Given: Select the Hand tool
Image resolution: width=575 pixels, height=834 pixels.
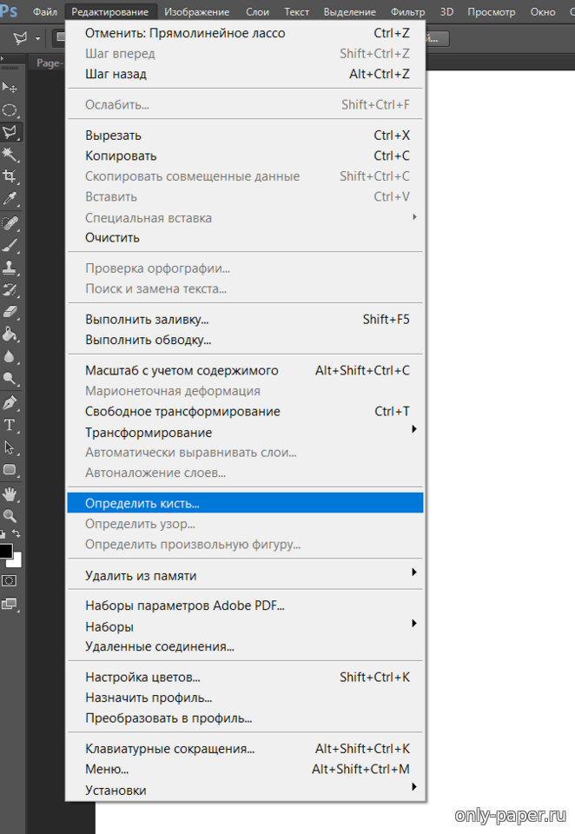Looking at the screenshot, I should point(10,493).
